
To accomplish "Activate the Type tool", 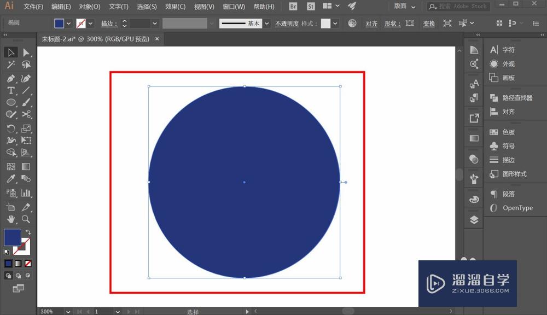I will (11, 90).
